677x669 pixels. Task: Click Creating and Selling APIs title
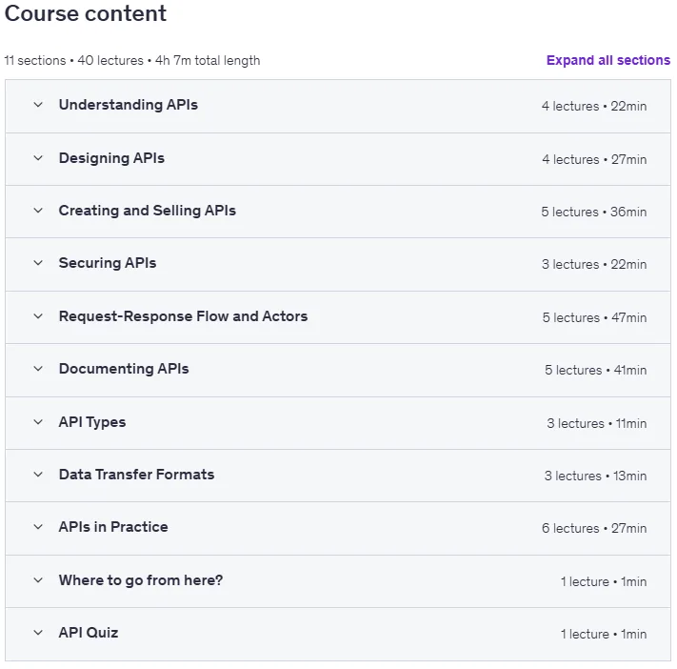(x=148, y=211)
